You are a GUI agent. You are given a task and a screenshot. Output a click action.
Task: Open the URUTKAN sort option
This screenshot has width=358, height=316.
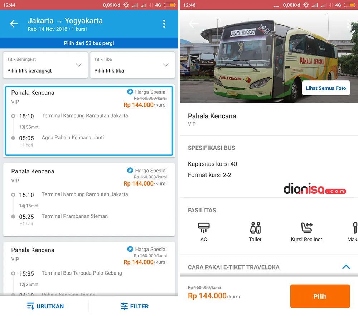(45, 306)
